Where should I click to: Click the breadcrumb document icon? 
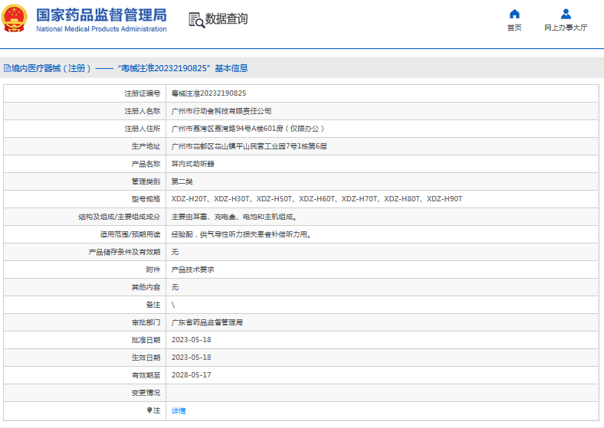7,68
